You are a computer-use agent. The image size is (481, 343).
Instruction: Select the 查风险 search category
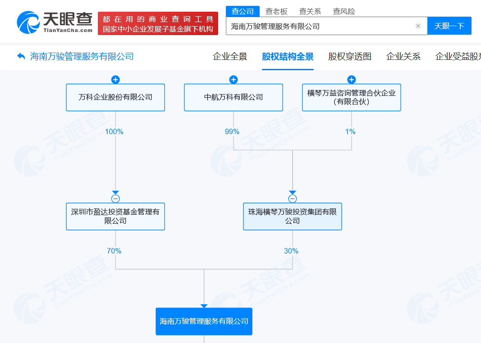click(344, 11)
